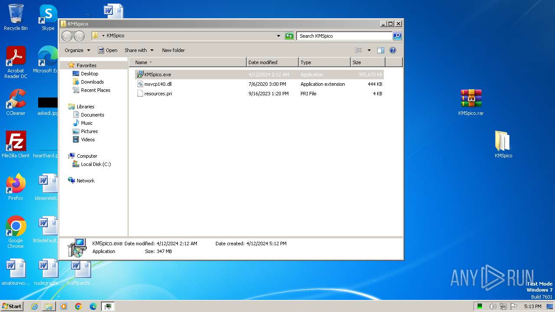Viewport: 555px width, 312px height.
Task: Open Recycle Bin on desktop
Action: [16, 17]
